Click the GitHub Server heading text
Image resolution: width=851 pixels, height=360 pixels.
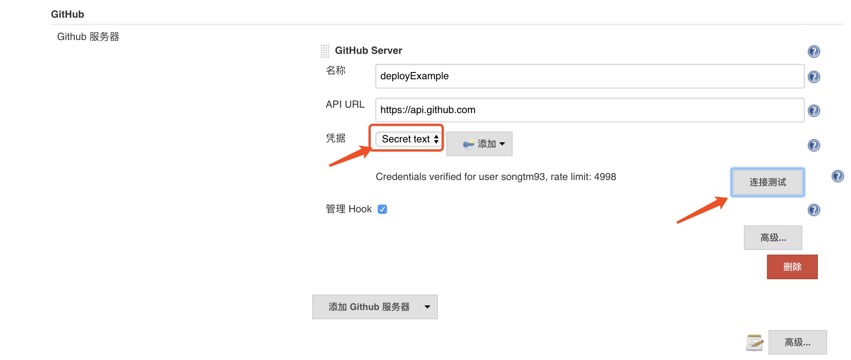(368, 50)
